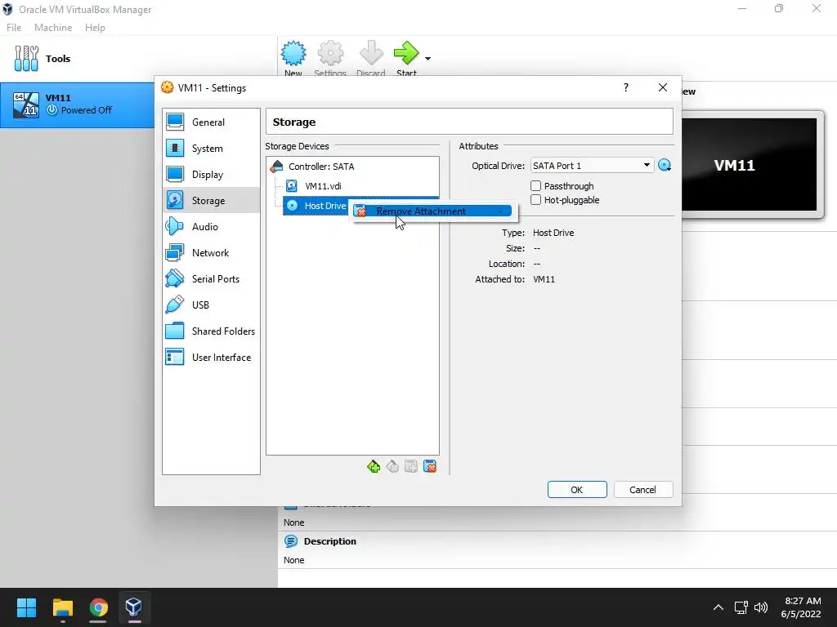Expand the Start button dropdown arrow
Viewport: 837px width, 627px height.
427,58
